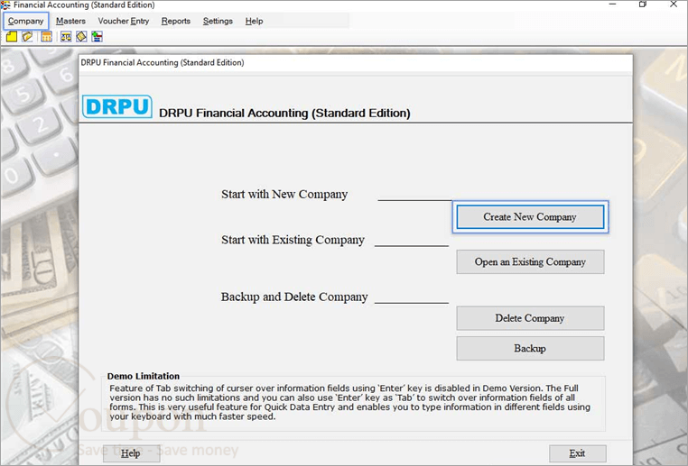The height and width of the screenshot is (466, 688).
Task: Click the open folder toolbar icon
Action: pos(28,37)
